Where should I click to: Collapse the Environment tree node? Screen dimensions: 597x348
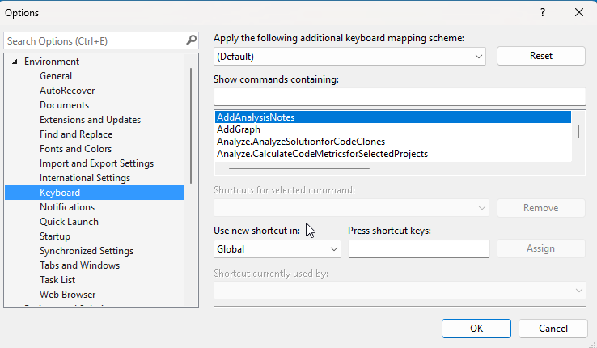[x=15, y=62]
